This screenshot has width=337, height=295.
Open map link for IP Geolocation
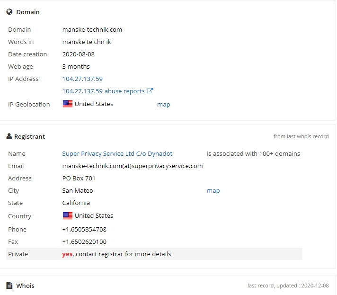(x=163, y=104)
